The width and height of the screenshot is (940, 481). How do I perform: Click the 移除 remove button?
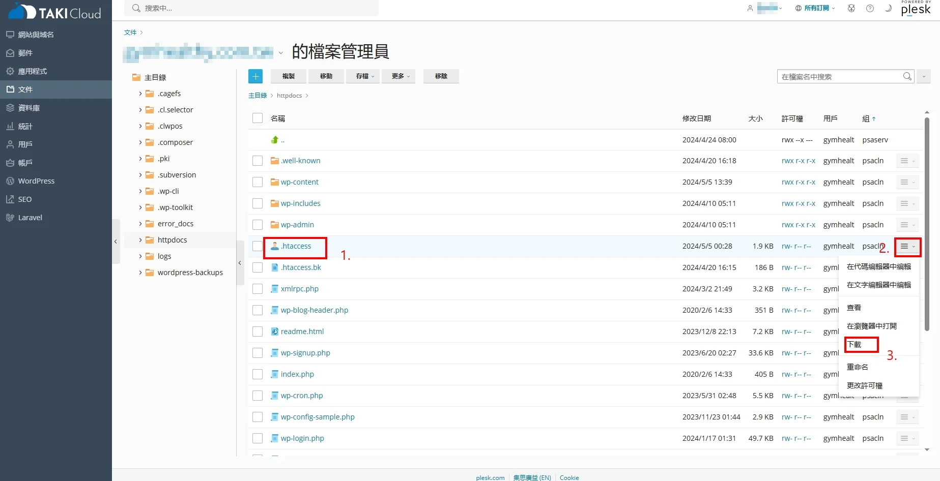click(441, 76)
